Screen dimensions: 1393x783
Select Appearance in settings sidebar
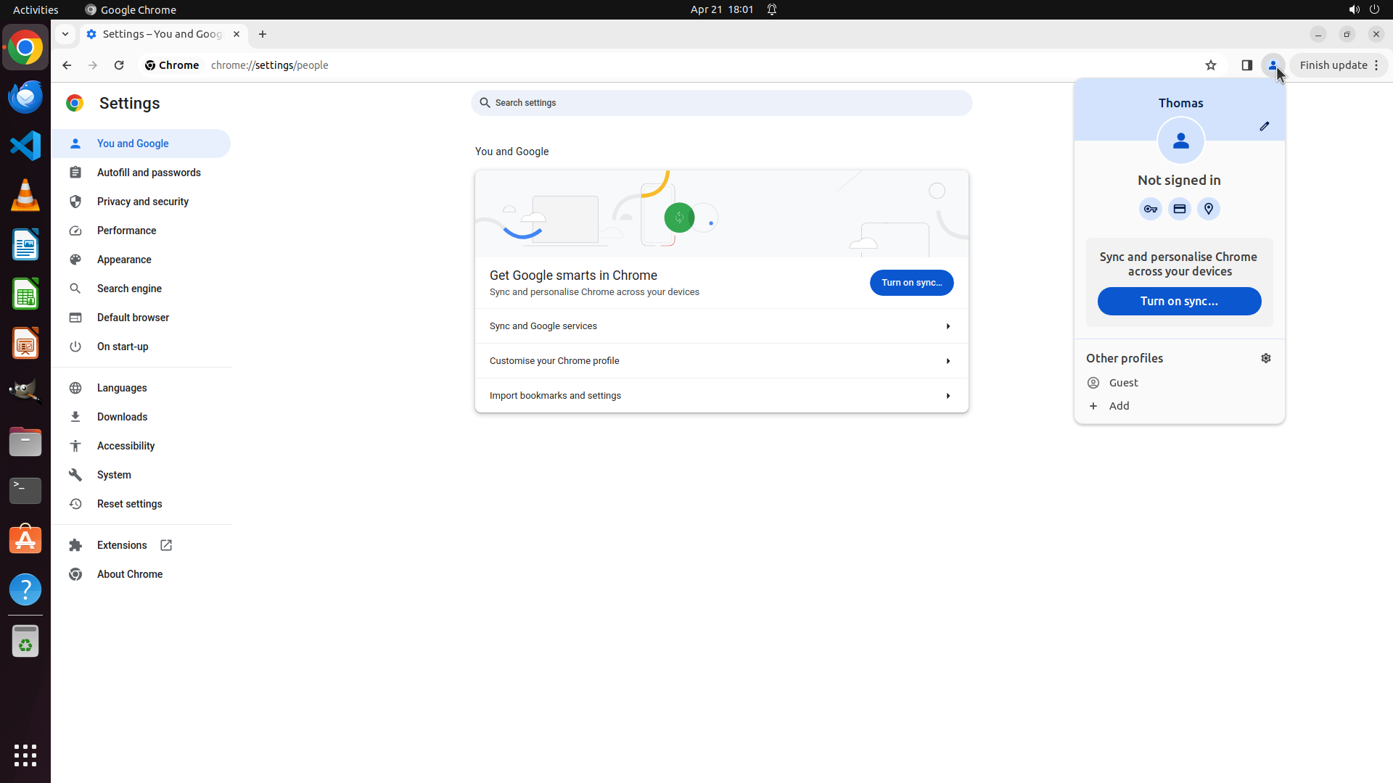(x=124, y=260)
